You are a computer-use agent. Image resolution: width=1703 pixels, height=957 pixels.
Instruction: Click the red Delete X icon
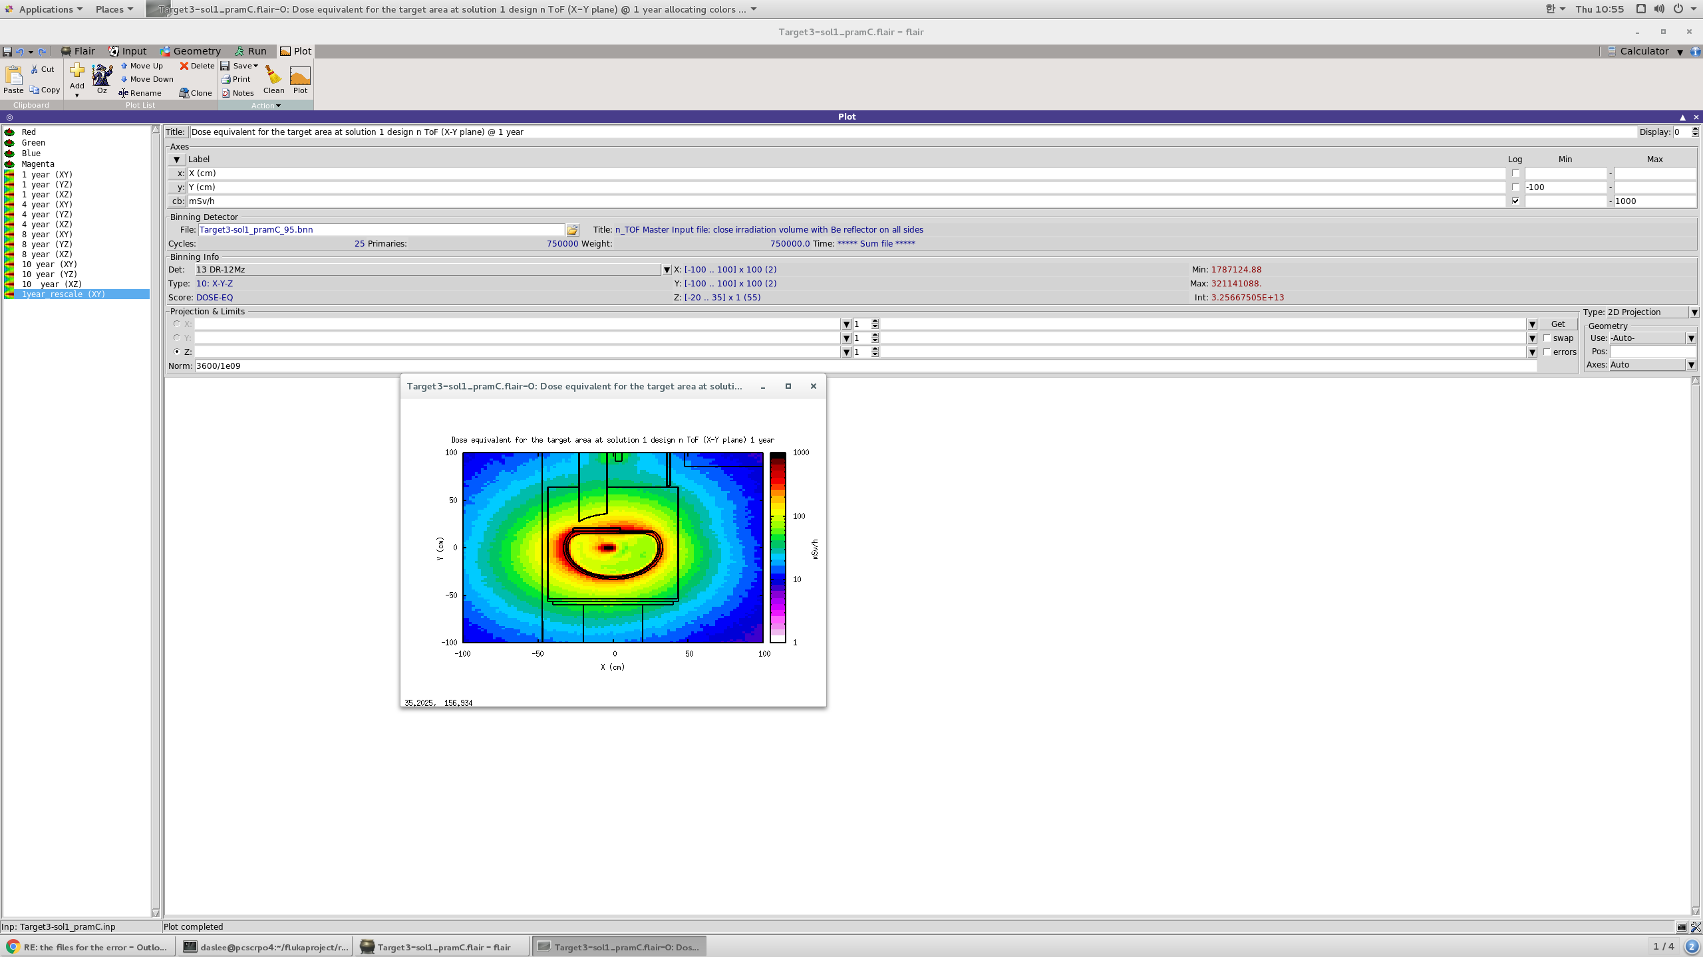click(x=184, y=66)
